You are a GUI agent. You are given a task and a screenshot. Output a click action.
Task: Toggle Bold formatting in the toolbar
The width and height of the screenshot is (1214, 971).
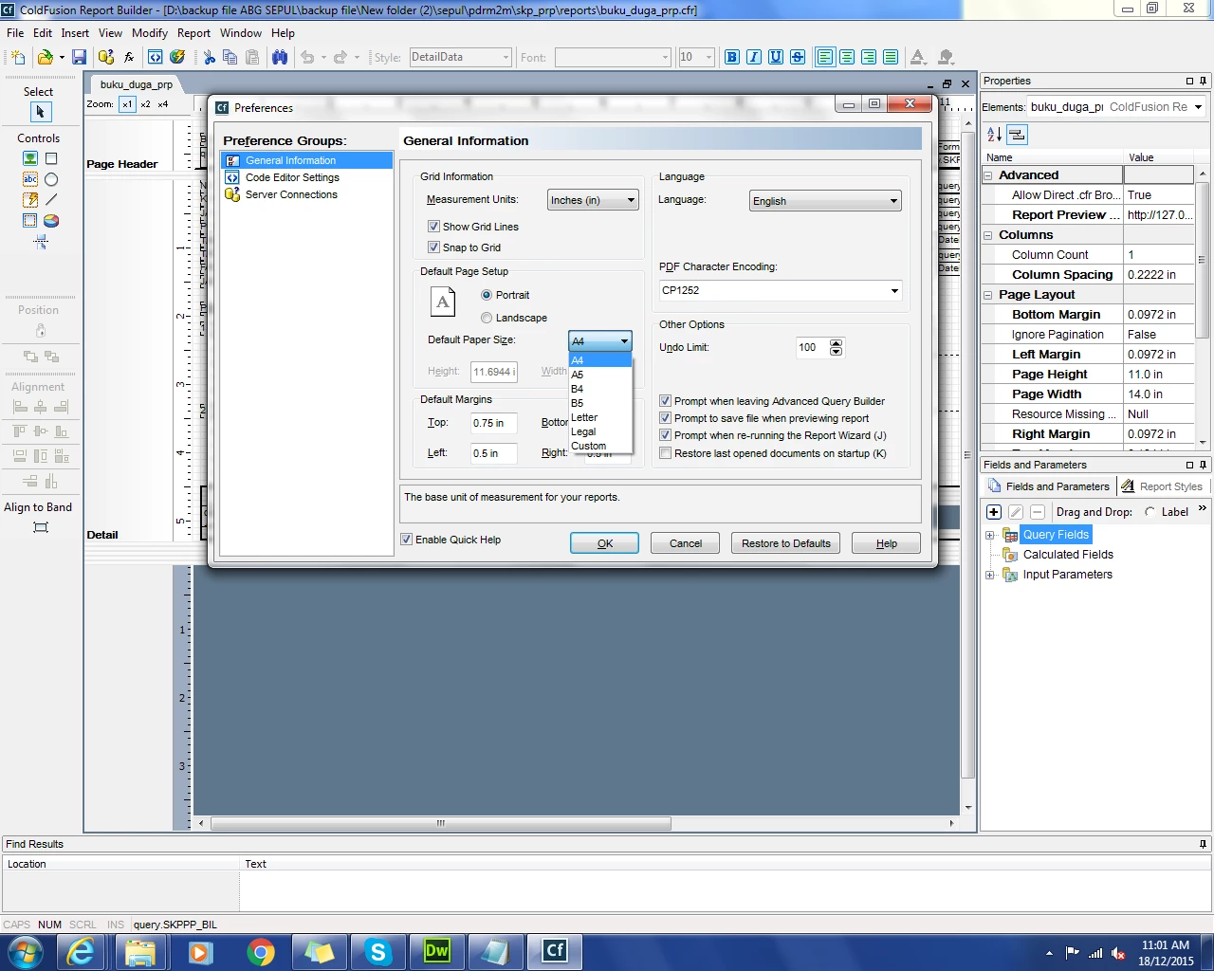(x=732, y=57)
